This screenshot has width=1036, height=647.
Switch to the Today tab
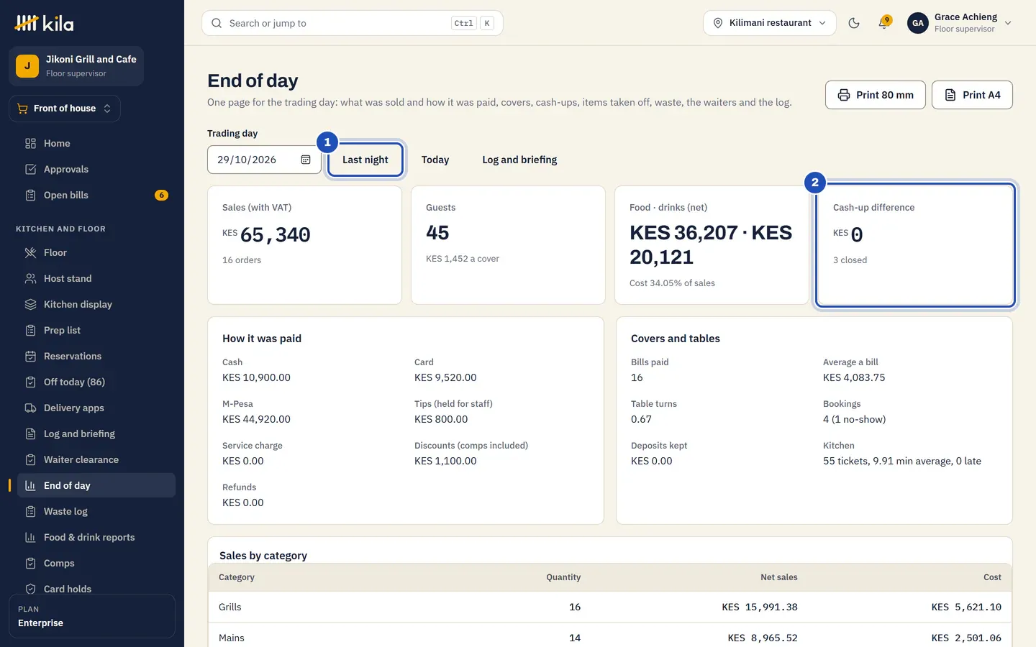pyautogui.click(x=435, y=160)
